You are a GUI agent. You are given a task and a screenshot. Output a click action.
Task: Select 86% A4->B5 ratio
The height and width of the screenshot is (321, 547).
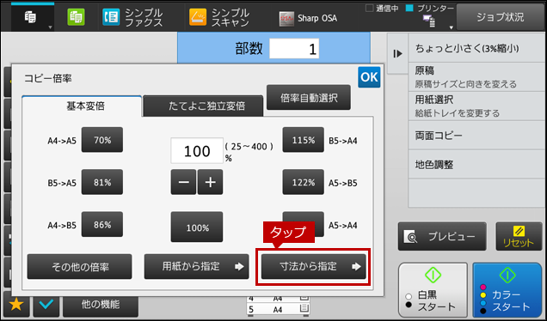tap(102, 225)
